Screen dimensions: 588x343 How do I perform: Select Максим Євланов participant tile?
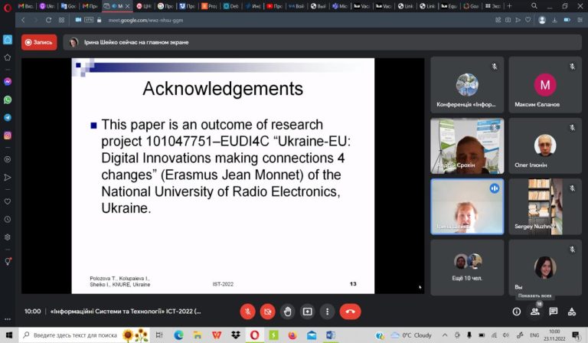[x=545, y=85]
